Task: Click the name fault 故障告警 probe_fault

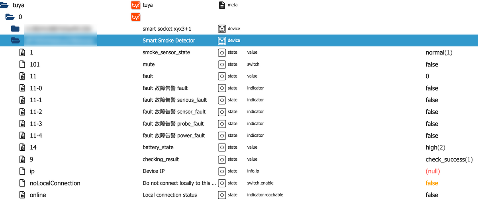Action: click(x=173, y=124)
